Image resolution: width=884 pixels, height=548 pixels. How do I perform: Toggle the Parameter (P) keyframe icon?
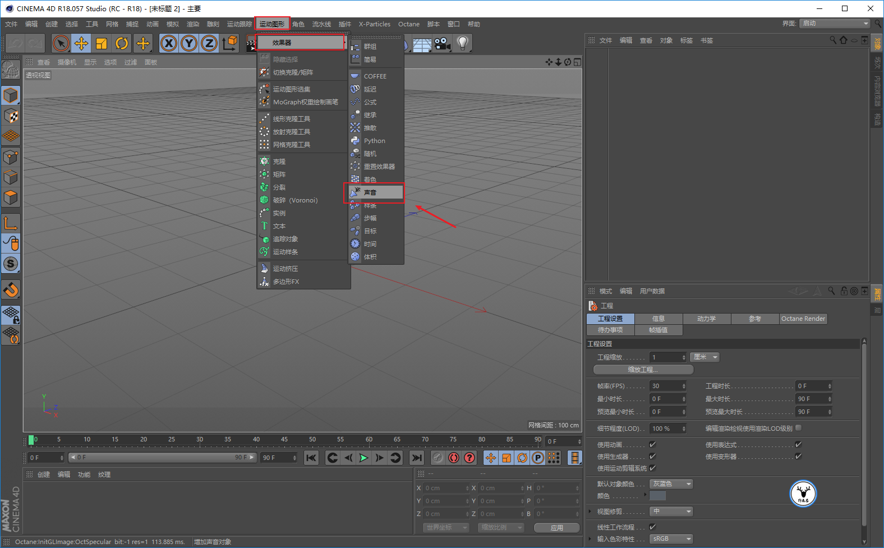[537, 458]
